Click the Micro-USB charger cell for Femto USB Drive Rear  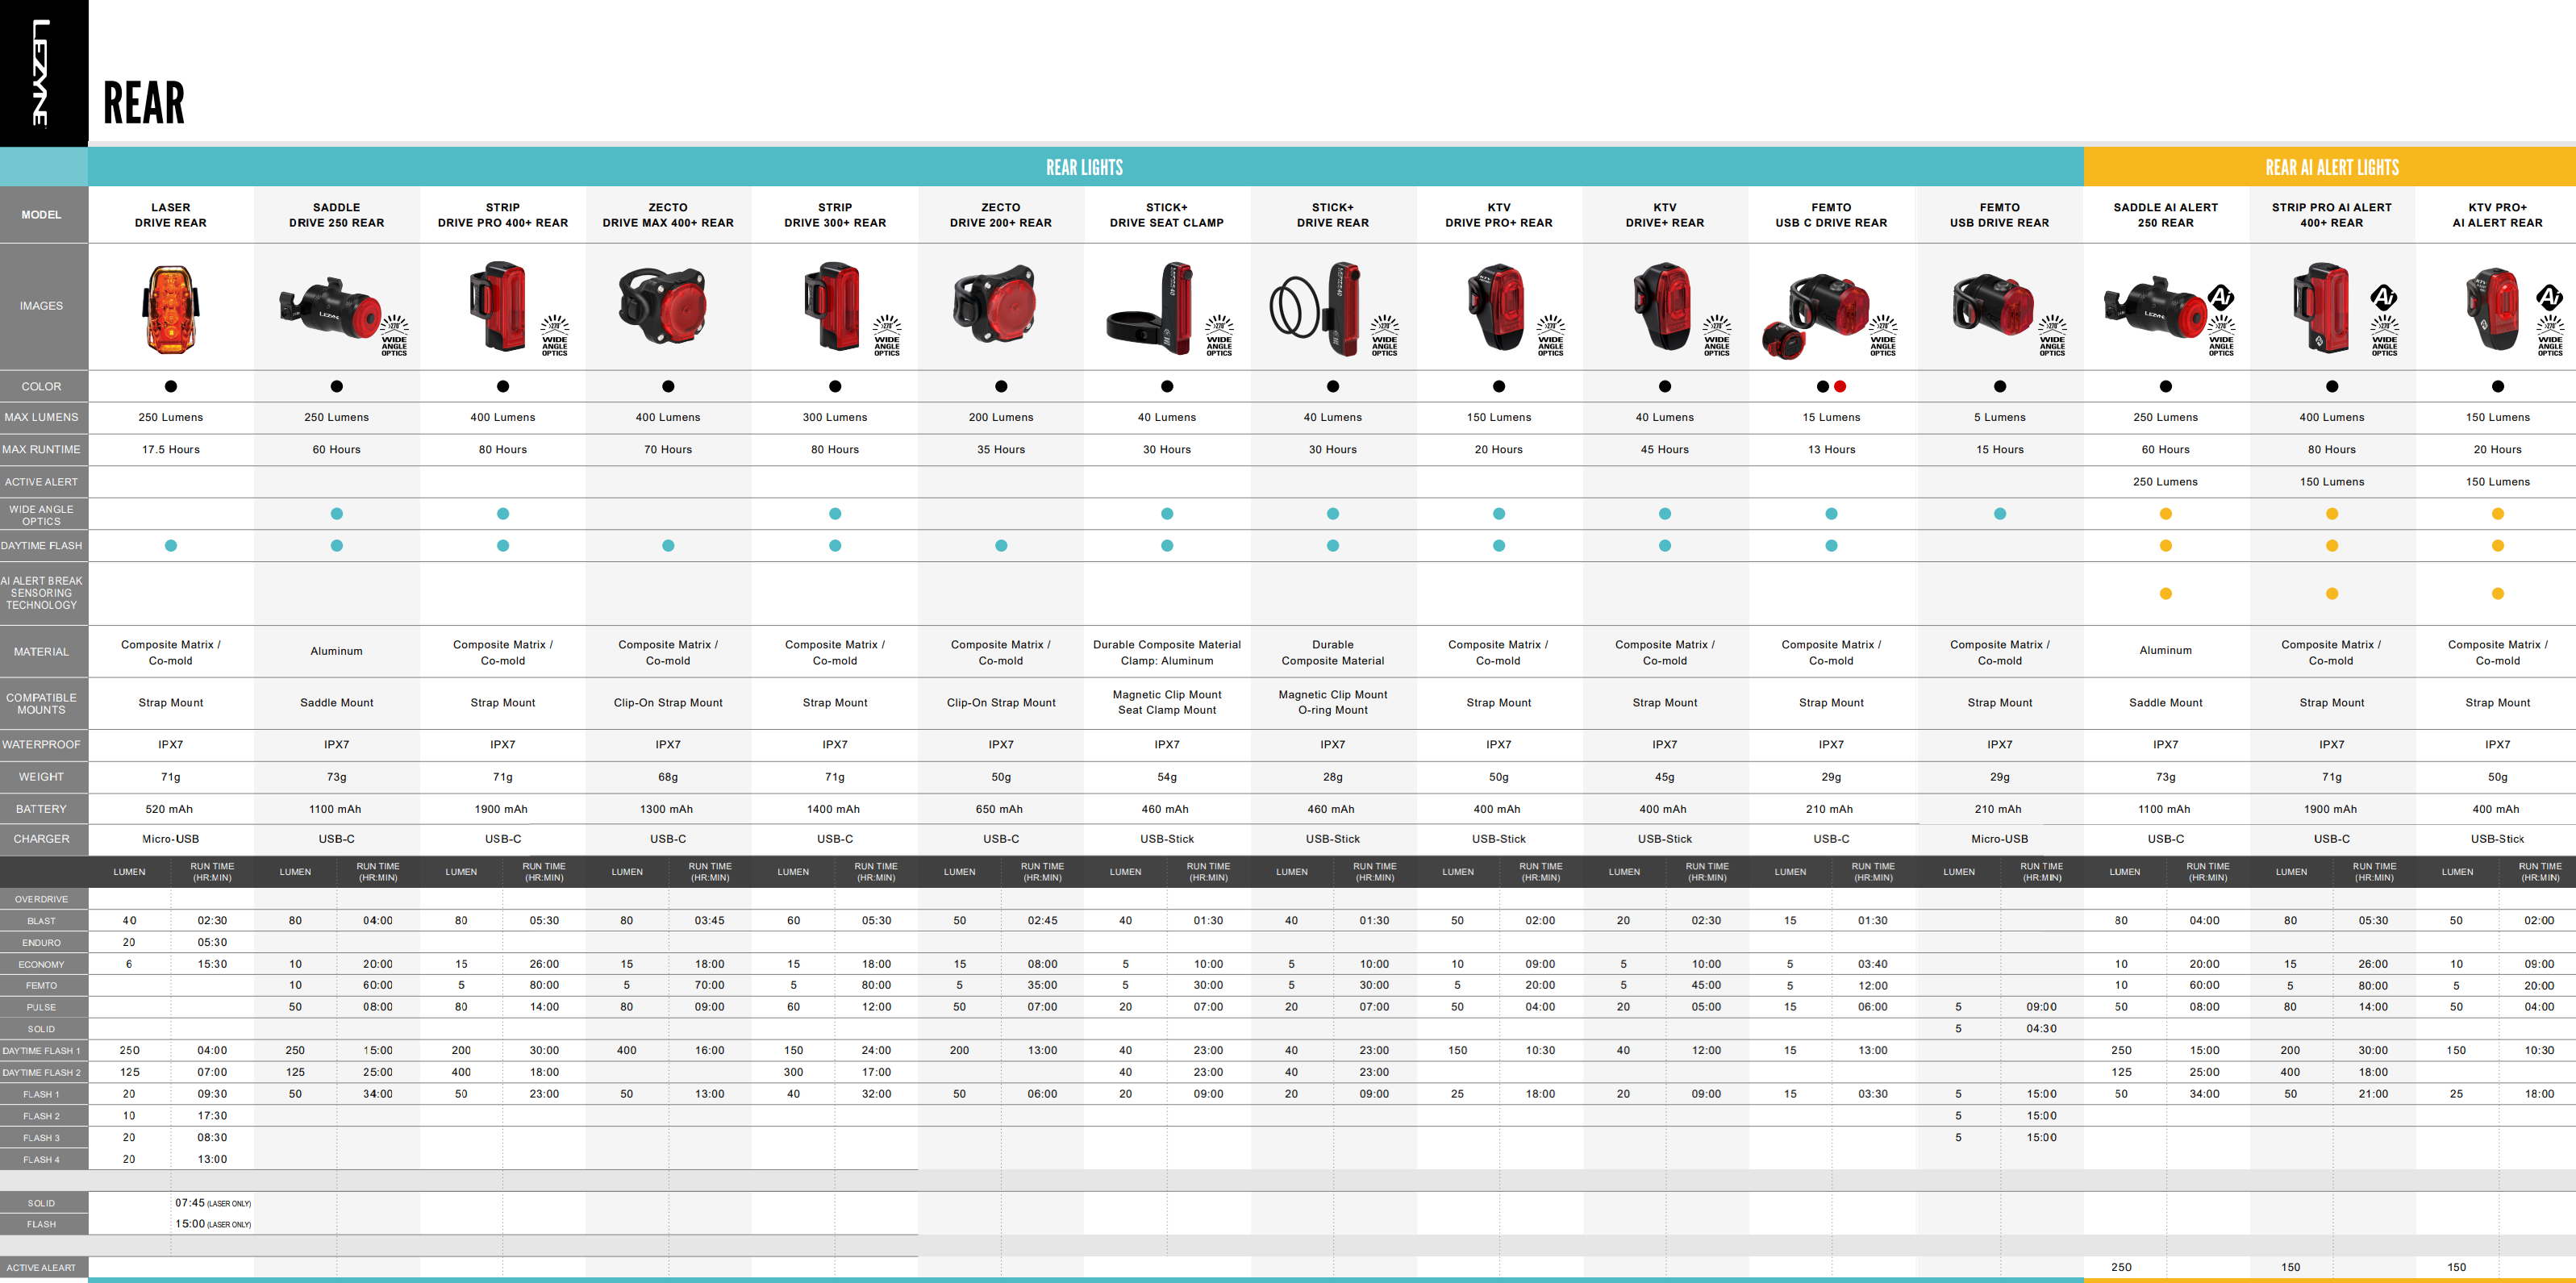(x=2000, y=840)
